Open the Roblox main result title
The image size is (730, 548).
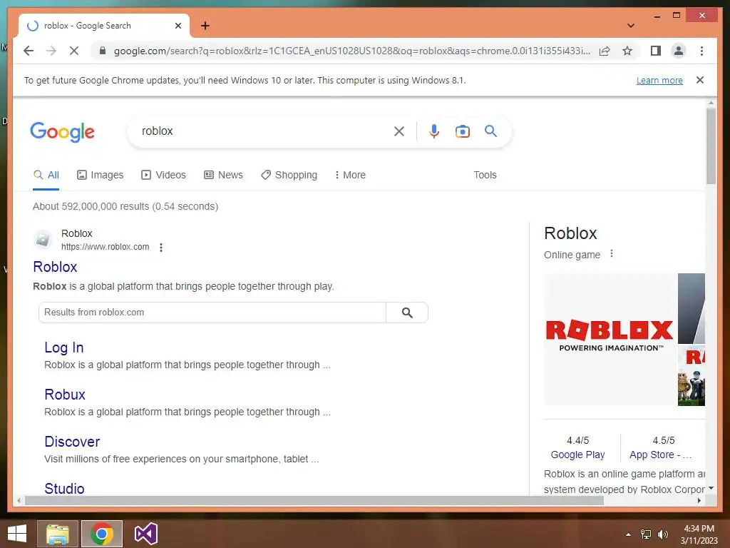pos(55,267)
